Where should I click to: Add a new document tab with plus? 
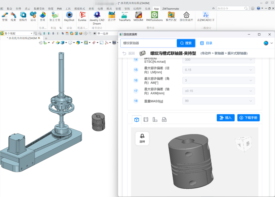click(x=46, y=38)
